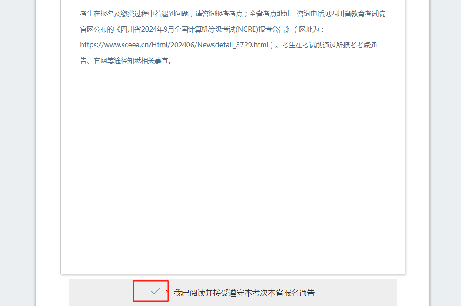Click the phrase 考生在考试前通过所报考考点通

[329, 45]
